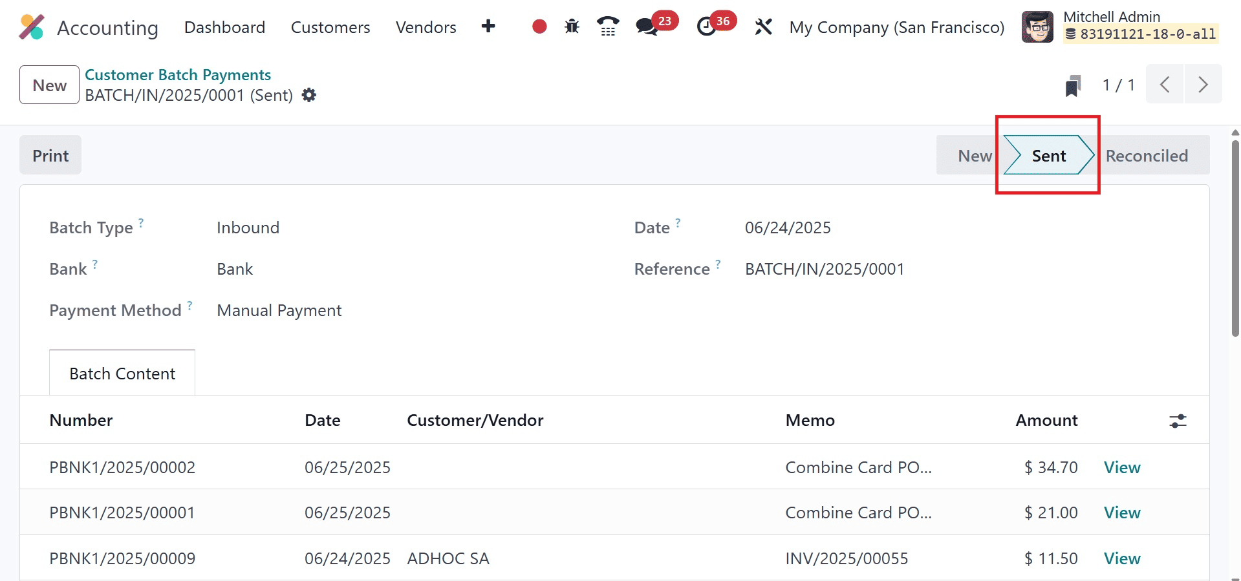
Task: Click ADHOC SA customer cell
Action: [x=448, y=558]
